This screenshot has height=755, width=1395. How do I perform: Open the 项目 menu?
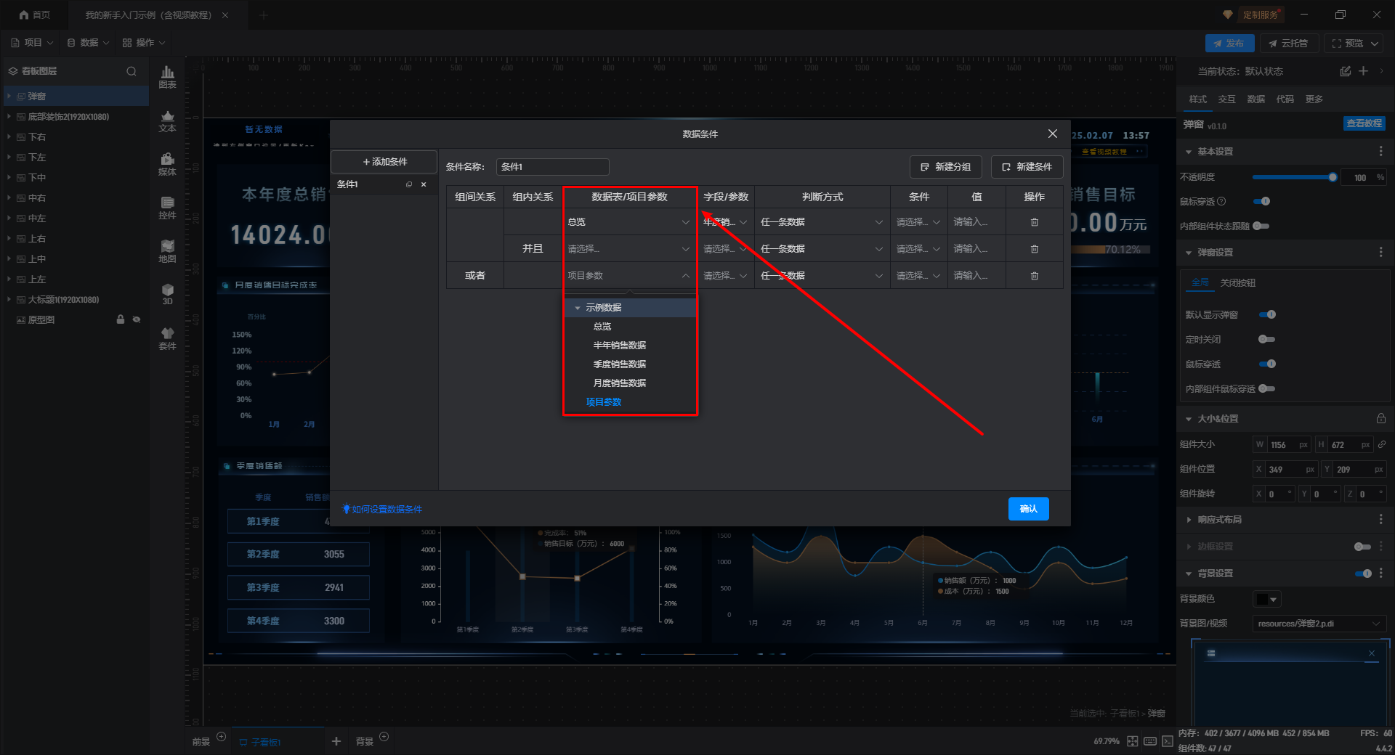tap(32, 43)
